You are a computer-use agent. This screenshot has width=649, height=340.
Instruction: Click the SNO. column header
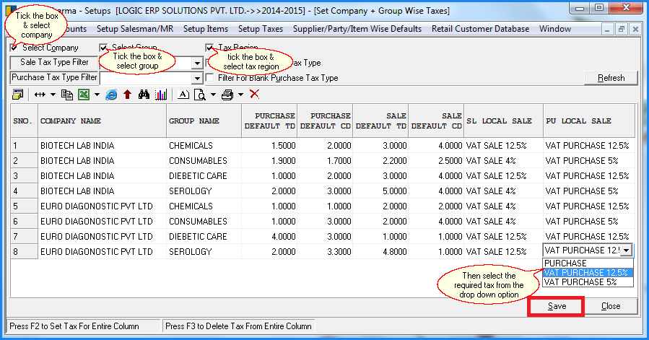(x=24, y=121)
